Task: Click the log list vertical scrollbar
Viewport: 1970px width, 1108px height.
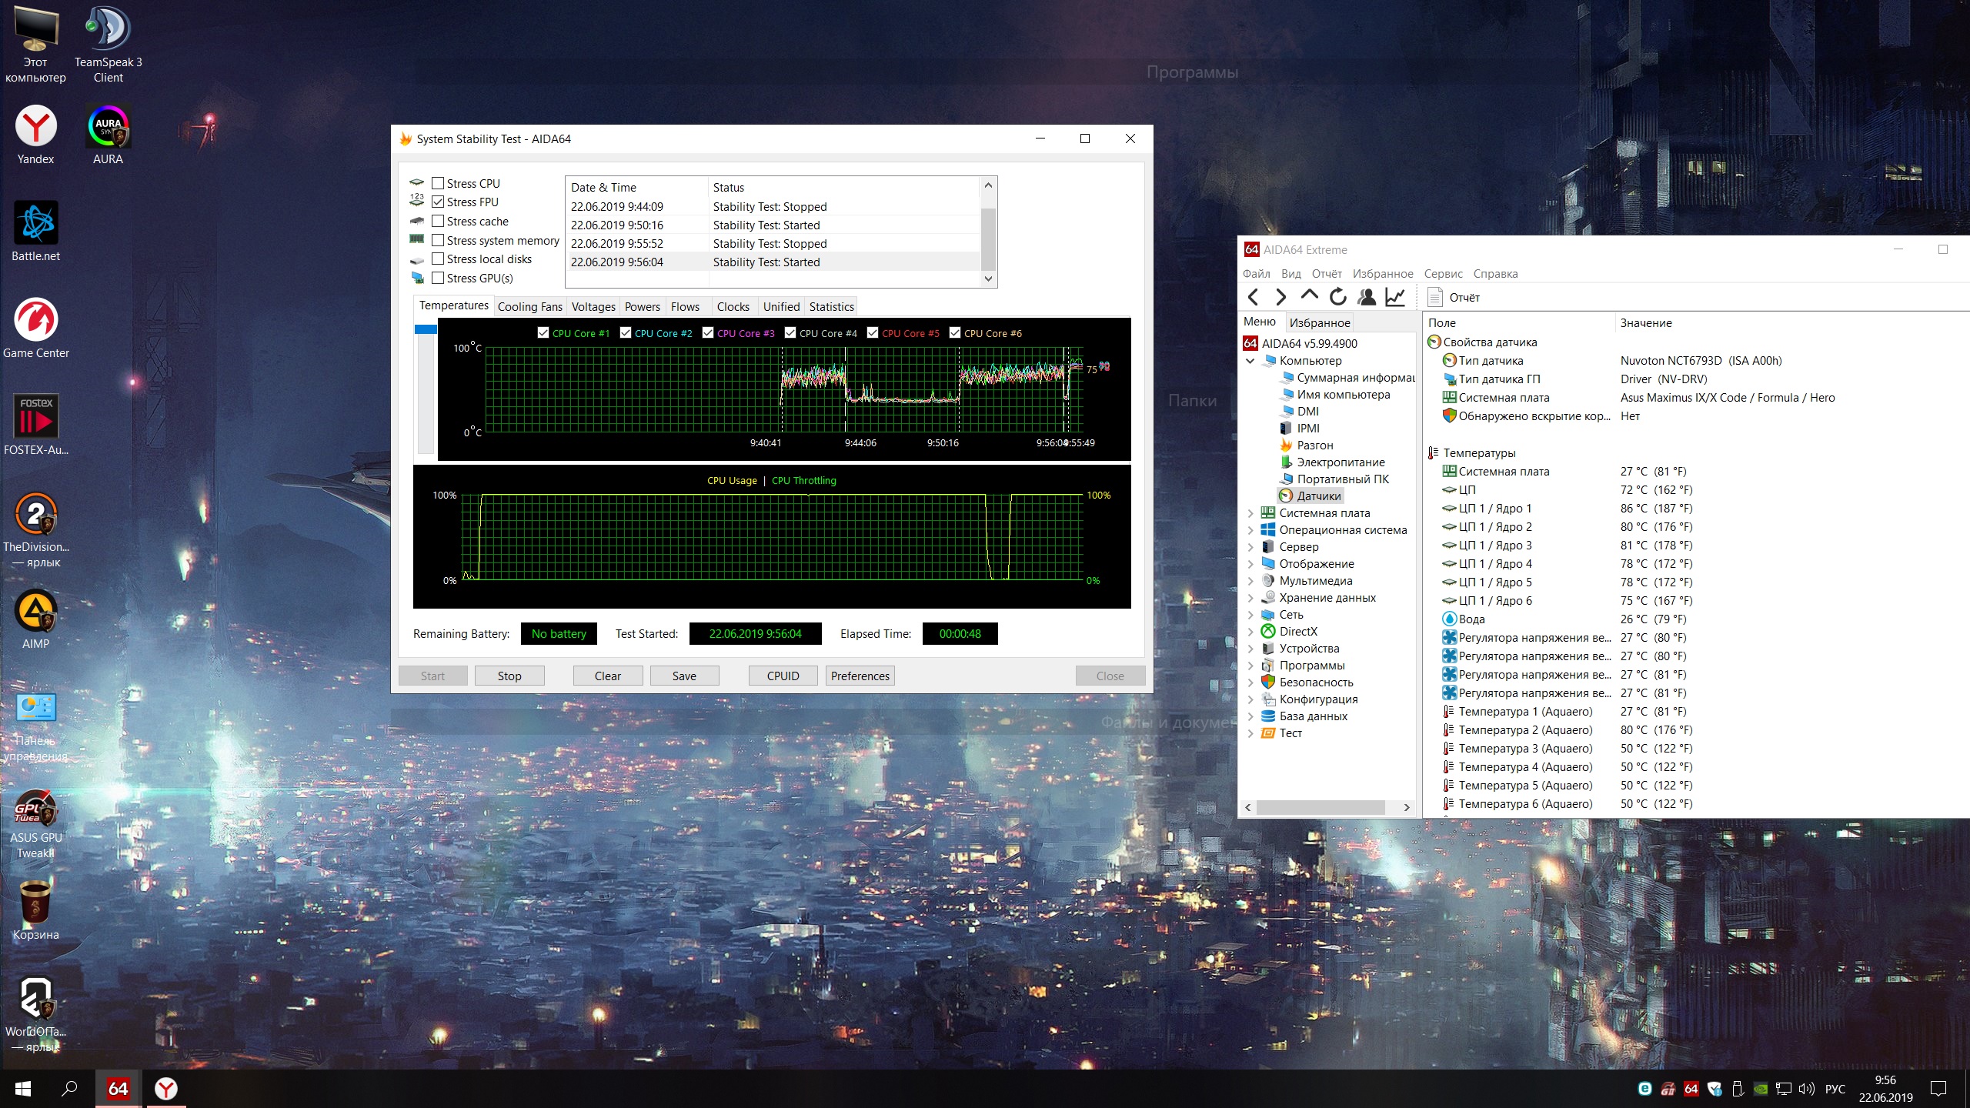Action: click(989, 239)
